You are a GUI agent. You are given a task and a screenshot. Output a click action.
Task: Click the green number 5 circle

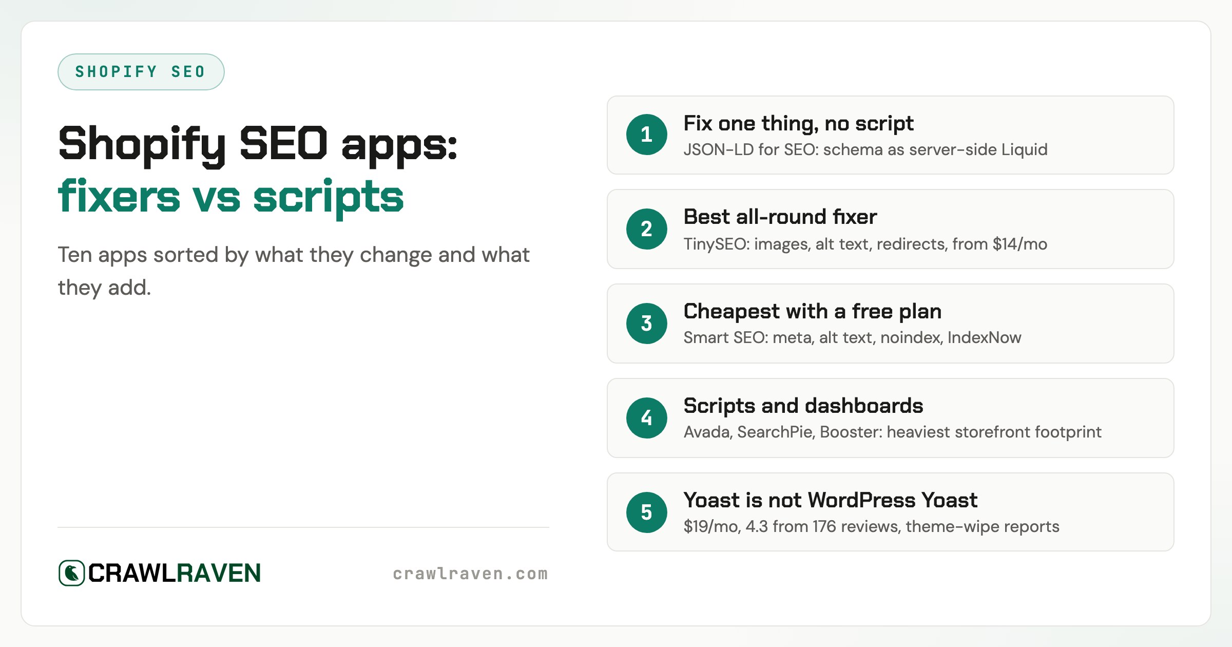[647, 512]
